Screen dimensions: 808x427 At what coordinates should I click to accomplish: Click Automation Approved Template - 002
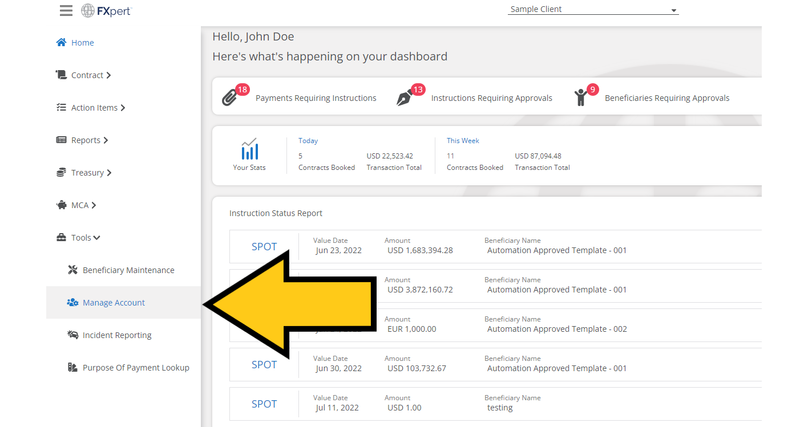(x=557, y=329)
